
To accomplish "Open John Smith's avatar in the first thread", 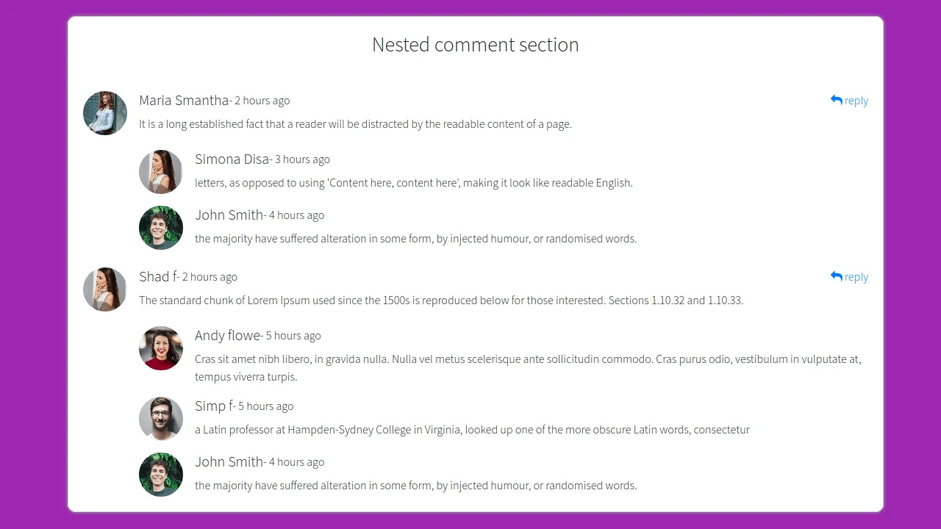I will pyautogui.click(x=160, y=227).
